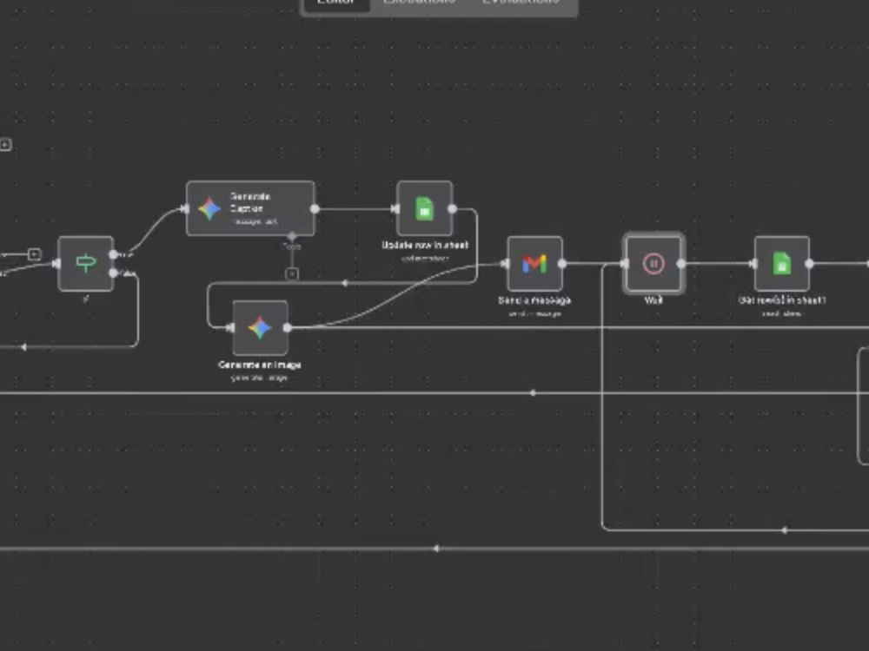Image resolution: width=869 pixels, height=651 pixels.
Task: Switch to the Editor tab
Action: 336,3
